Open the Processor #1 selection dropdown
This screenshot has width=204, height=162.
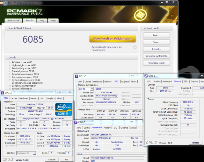tap(34, 153)
